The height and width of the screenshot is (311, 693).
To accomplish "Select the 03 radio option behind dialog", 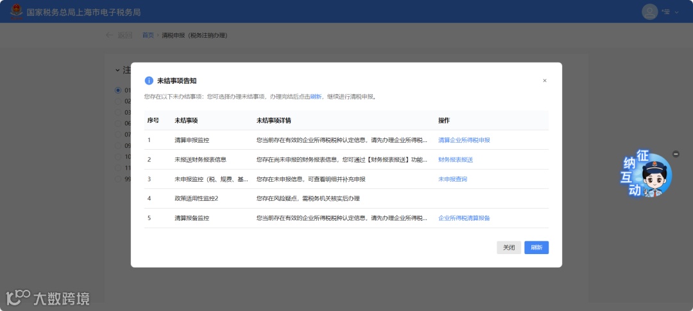I will pos(118,113).
